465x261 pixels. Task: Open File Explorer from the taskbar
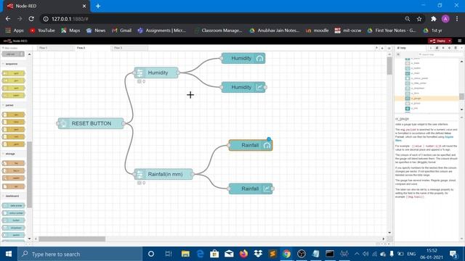click(x=186, y=254)
